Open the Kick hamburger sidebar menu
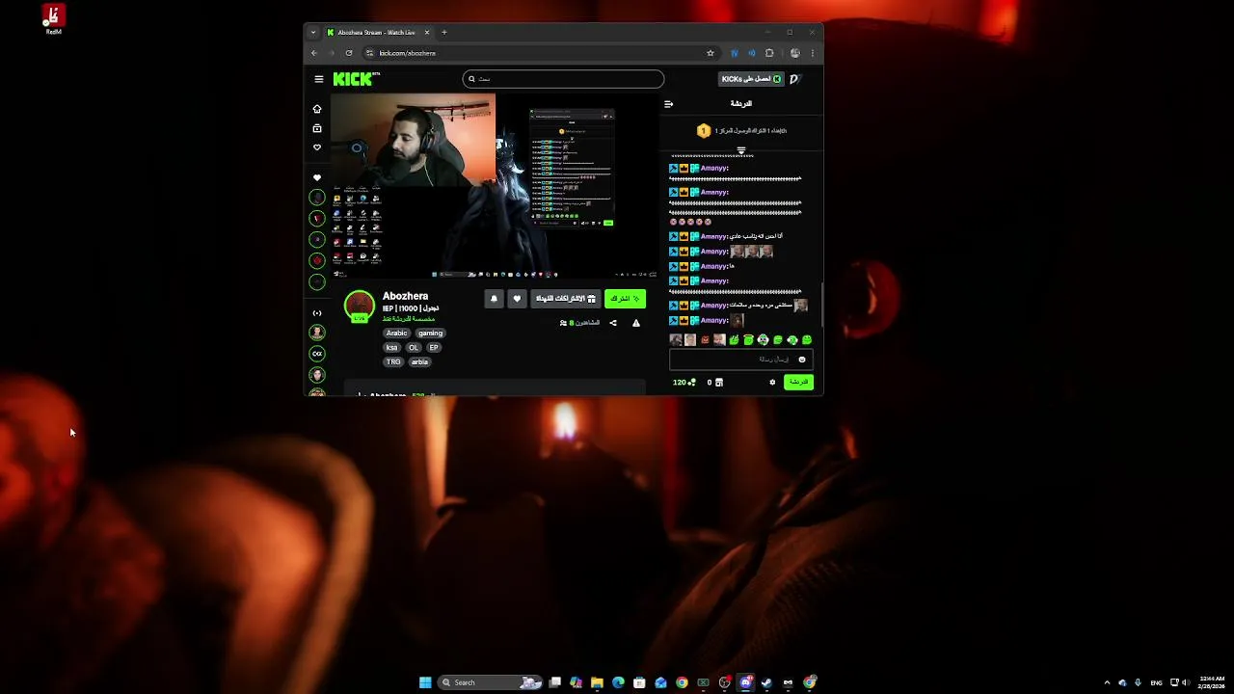Screen dimensions: 1234x694 pos(319,79)
